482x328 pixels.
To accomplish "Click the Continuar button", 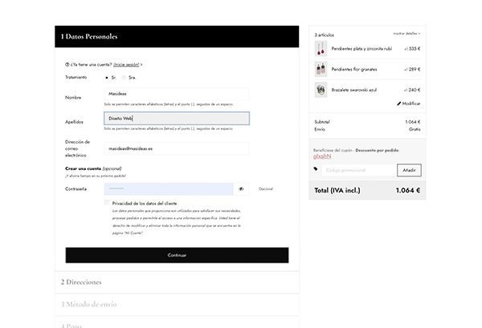I will (x=177, y=255).
